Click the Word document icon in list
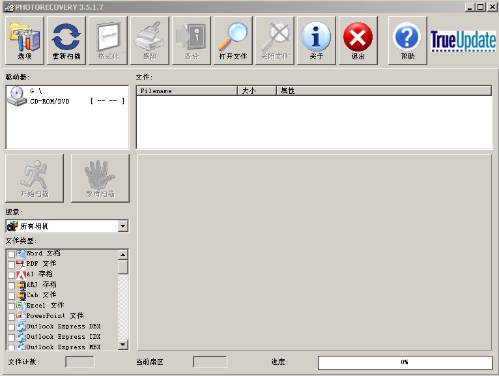The width and height of the screenshot is (499, 376). [x=21, y=253]
